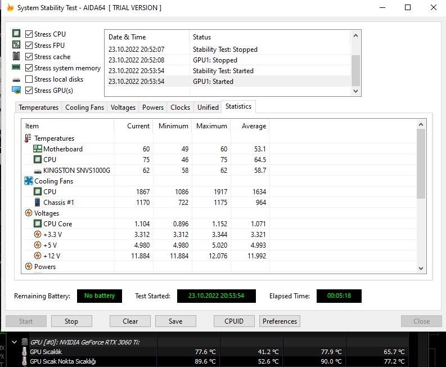This screenshot has width=446, height=367.
Task: Disable the Stress cache checkbox
Action: (x=29, y=57)
